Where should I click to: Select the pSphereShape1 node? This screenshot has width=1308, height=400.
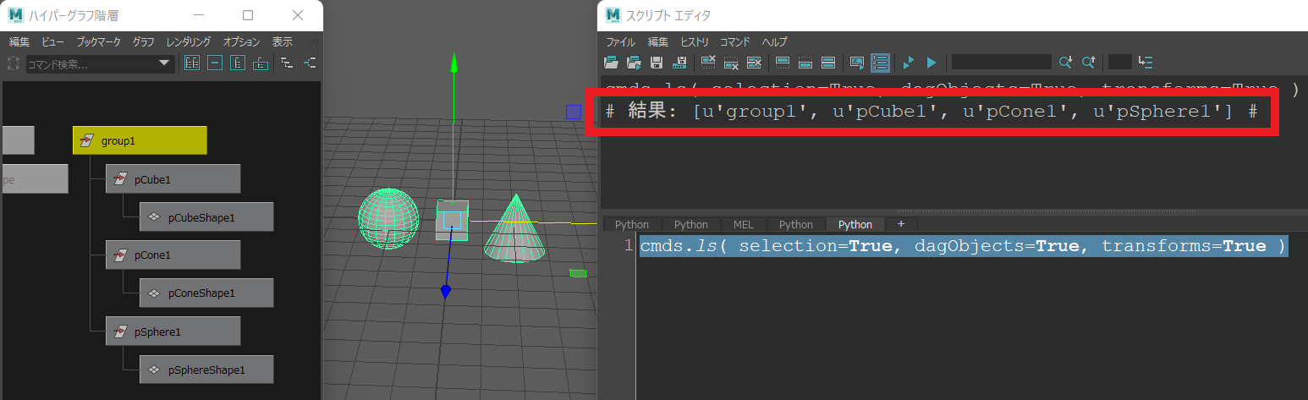point(206,369)
